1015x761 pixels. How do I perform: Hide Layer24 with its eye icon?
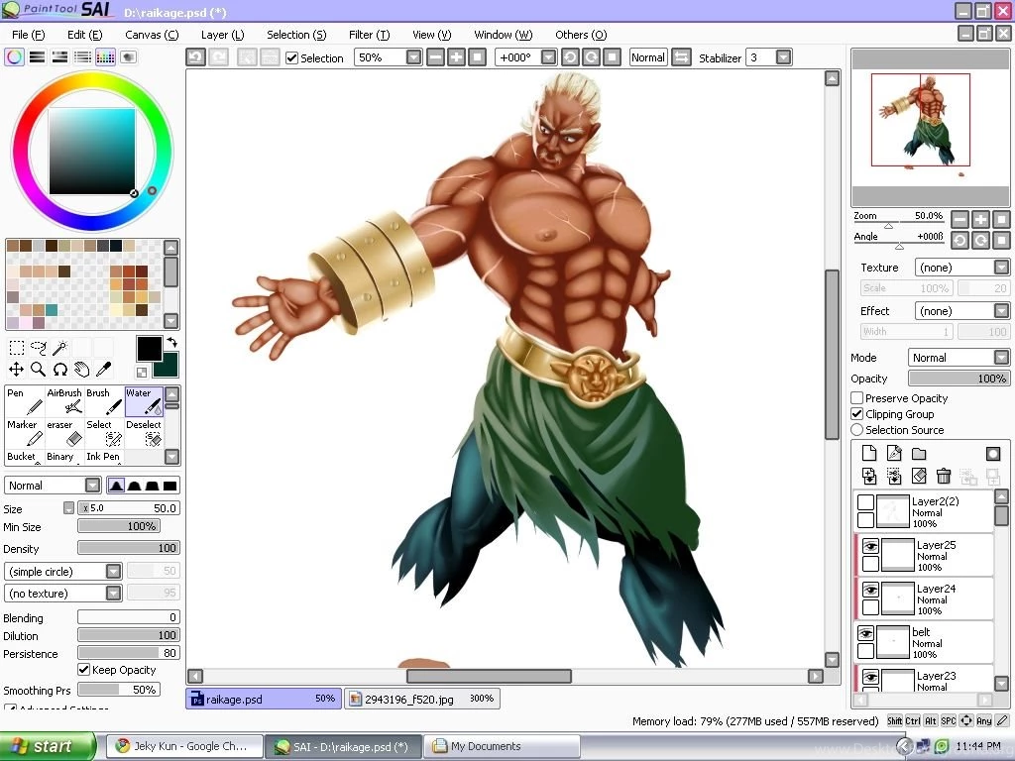870,590
